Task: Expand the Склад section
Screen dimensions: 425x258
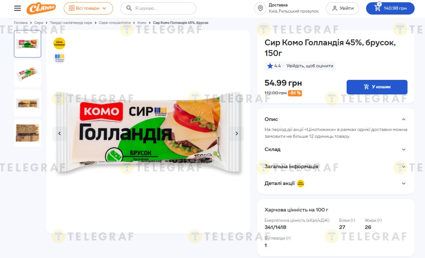Action: (x=336, y=150)
